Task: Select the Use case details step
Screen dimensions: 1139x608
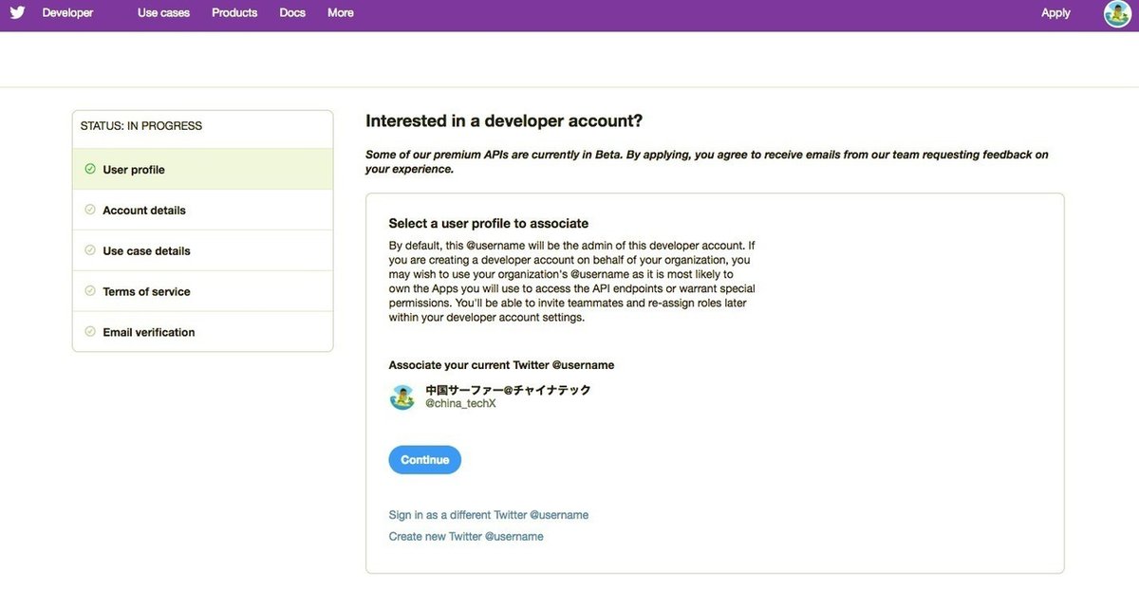Action: pos(202,250)
